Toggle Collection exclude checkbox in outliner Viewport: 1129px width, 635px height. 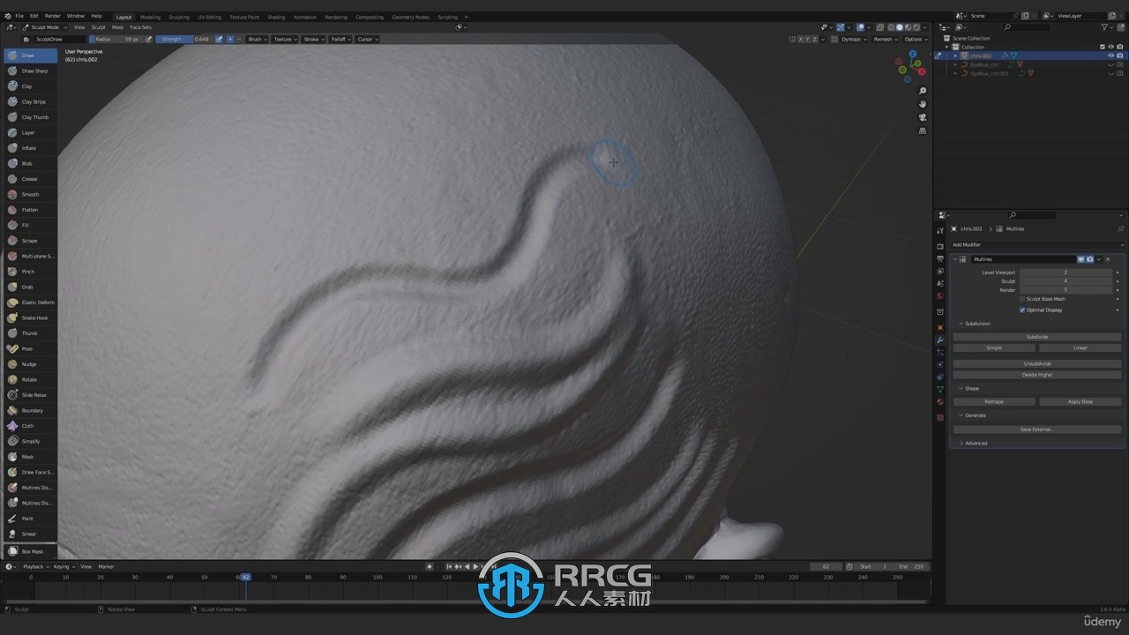point(1102,47)
